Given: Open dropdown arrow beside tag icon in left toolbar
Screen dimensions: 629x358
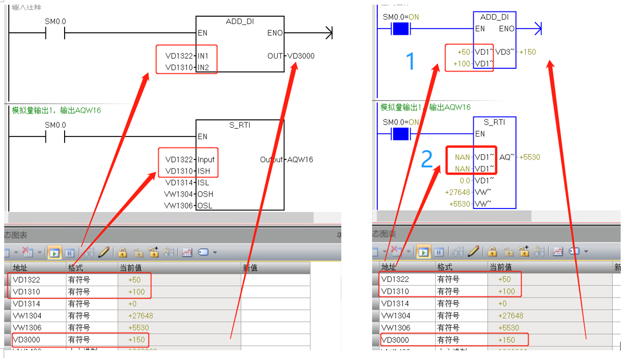Looking at the screenshot, I should [x=215, y=253].
